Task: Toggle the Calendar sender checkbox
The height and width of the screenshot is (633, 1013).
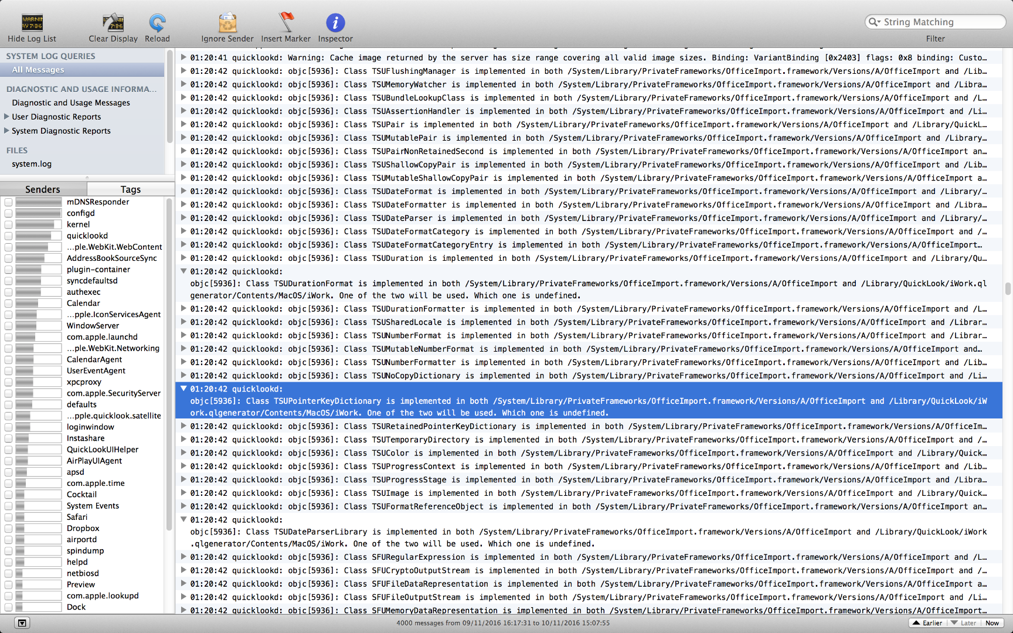Action: click(x=8, y=304)
